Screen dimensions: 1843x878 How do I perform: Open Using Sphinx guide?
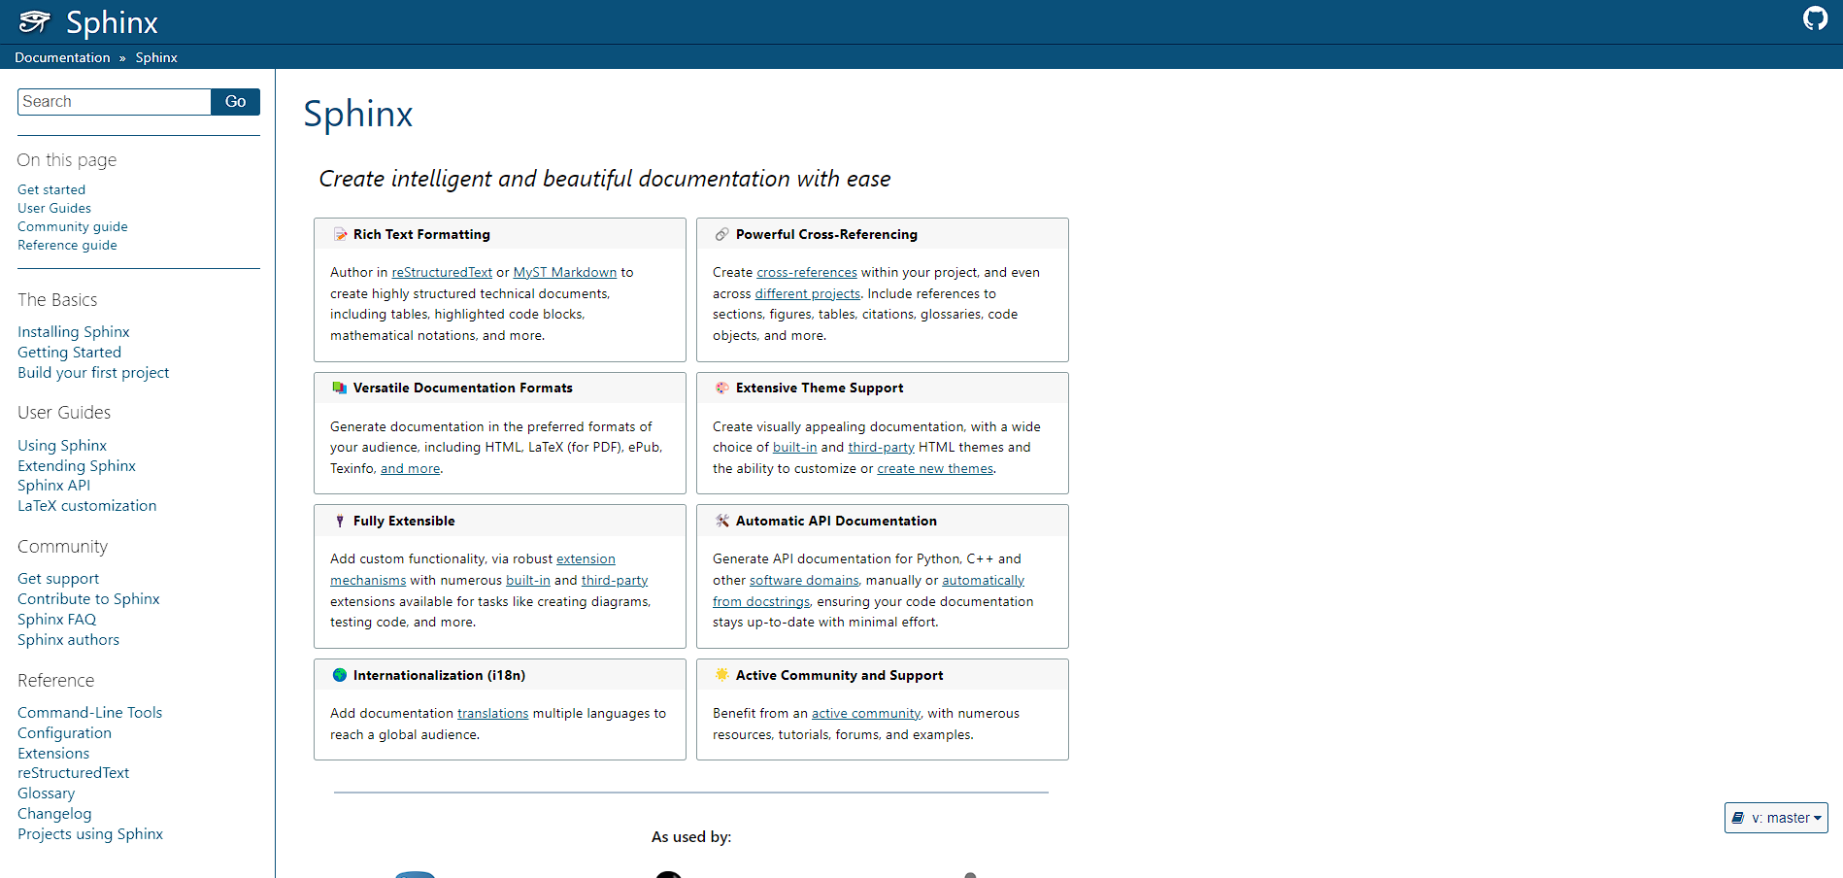click(62, 446)
